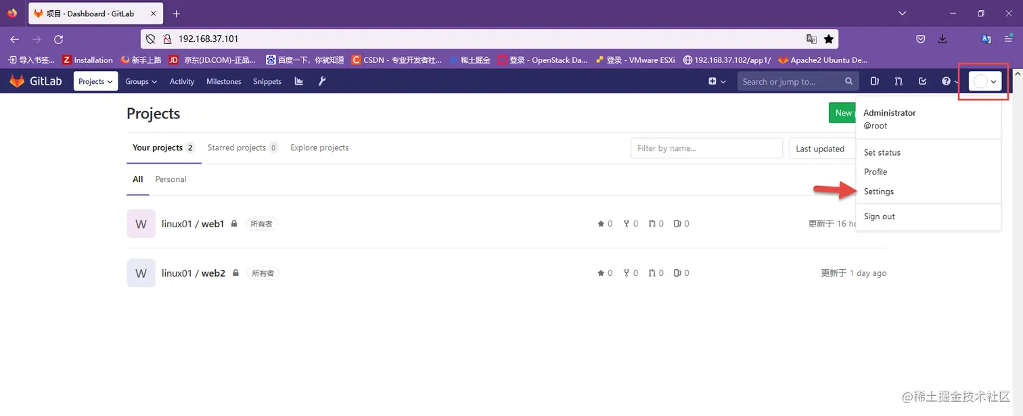Screen dimensions: 1023x416
Task: Open the linux01 / web1 project link
Action: (193, 224)
